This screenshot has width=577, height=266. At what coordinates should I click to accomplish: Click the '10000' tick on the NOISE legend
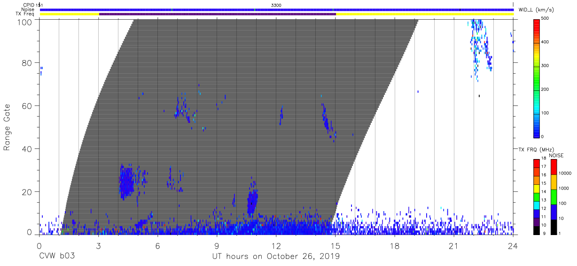click(x=565, y=173)
